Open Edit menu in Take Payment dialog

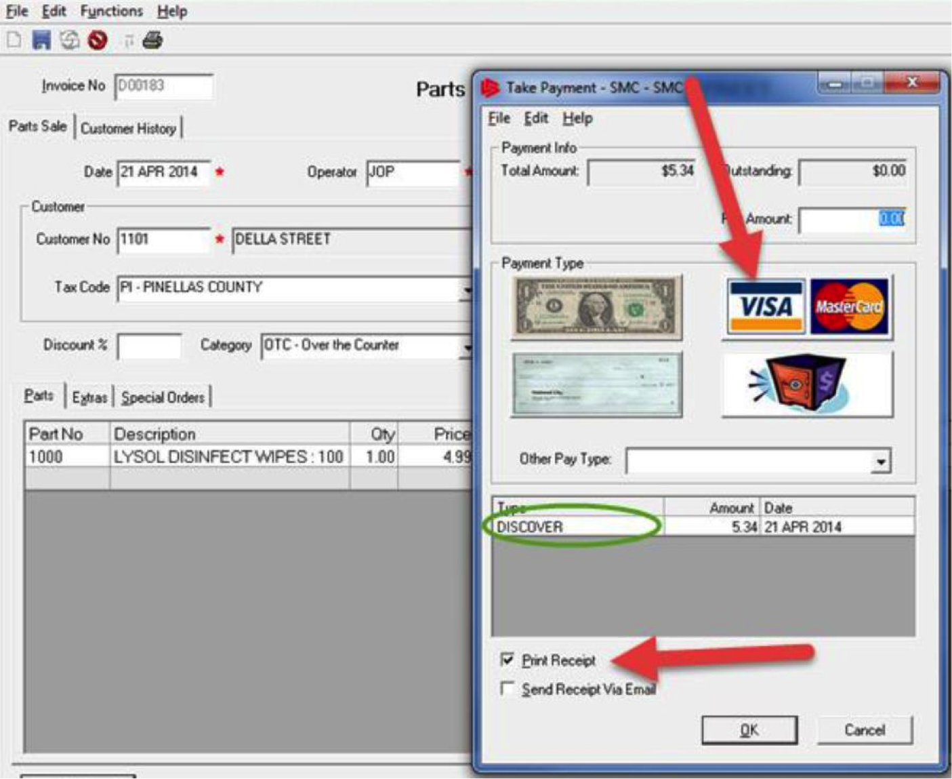(x=536, y=118)
